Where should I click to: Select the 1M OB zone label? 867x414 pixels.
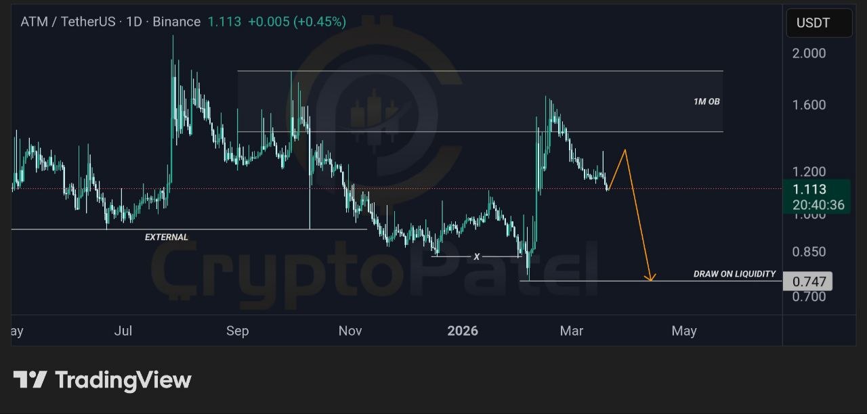[x=706, y=101]
